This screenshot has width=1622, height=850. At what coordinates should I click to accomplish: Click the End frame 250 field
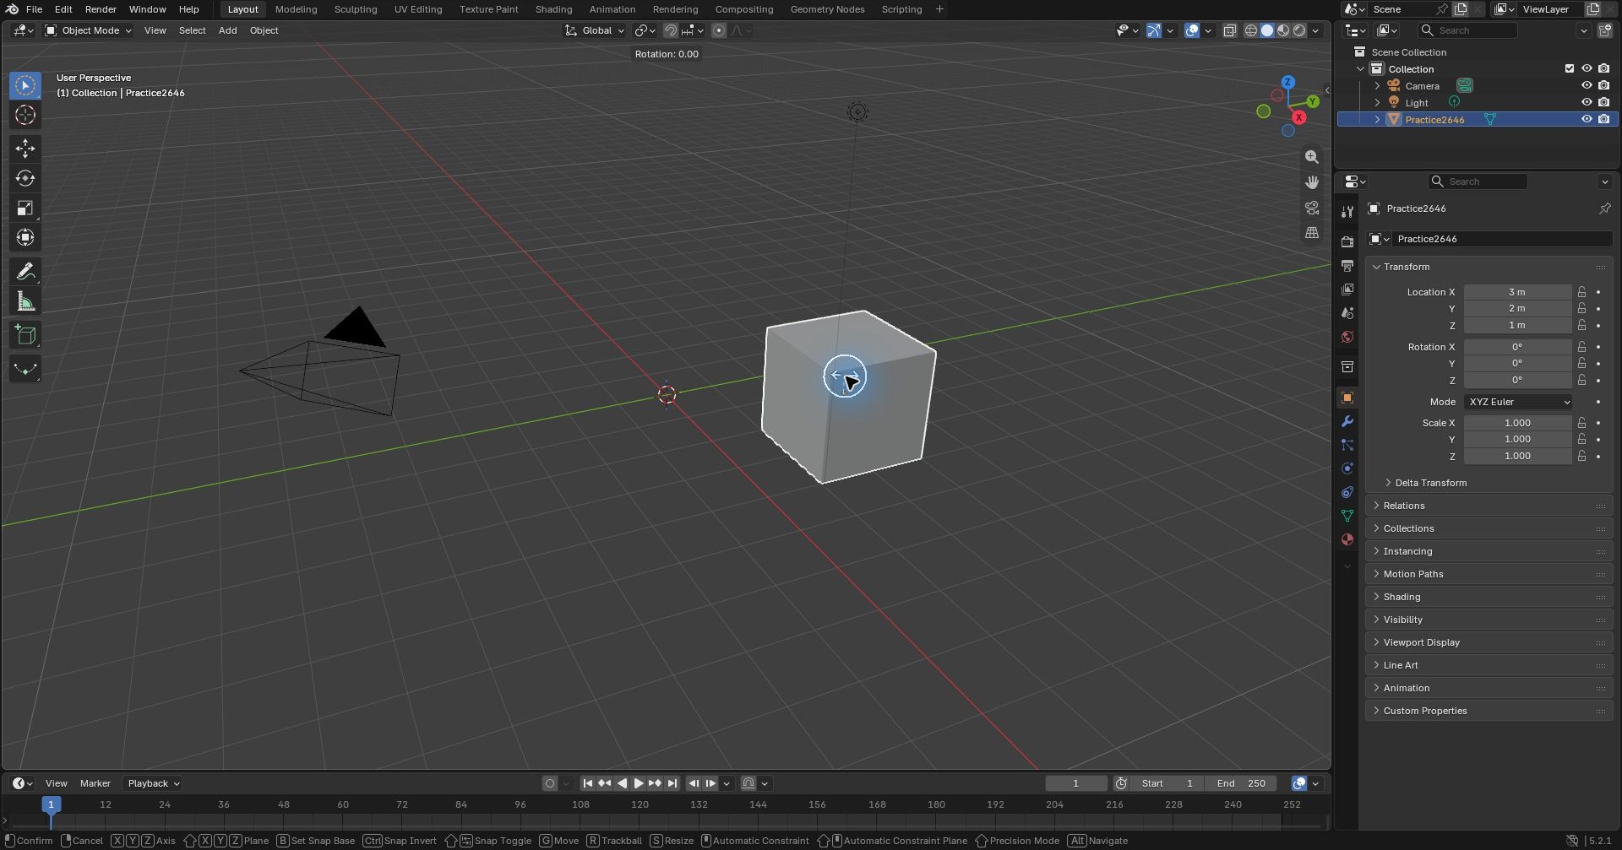[1240, 783]
